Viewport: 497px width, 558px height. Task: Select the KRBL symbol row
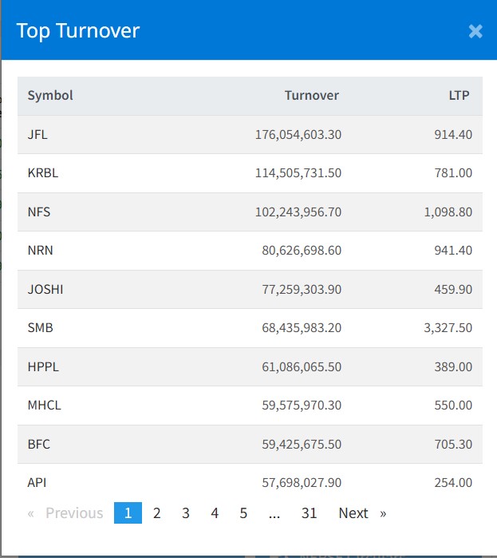tap(42, 173)
